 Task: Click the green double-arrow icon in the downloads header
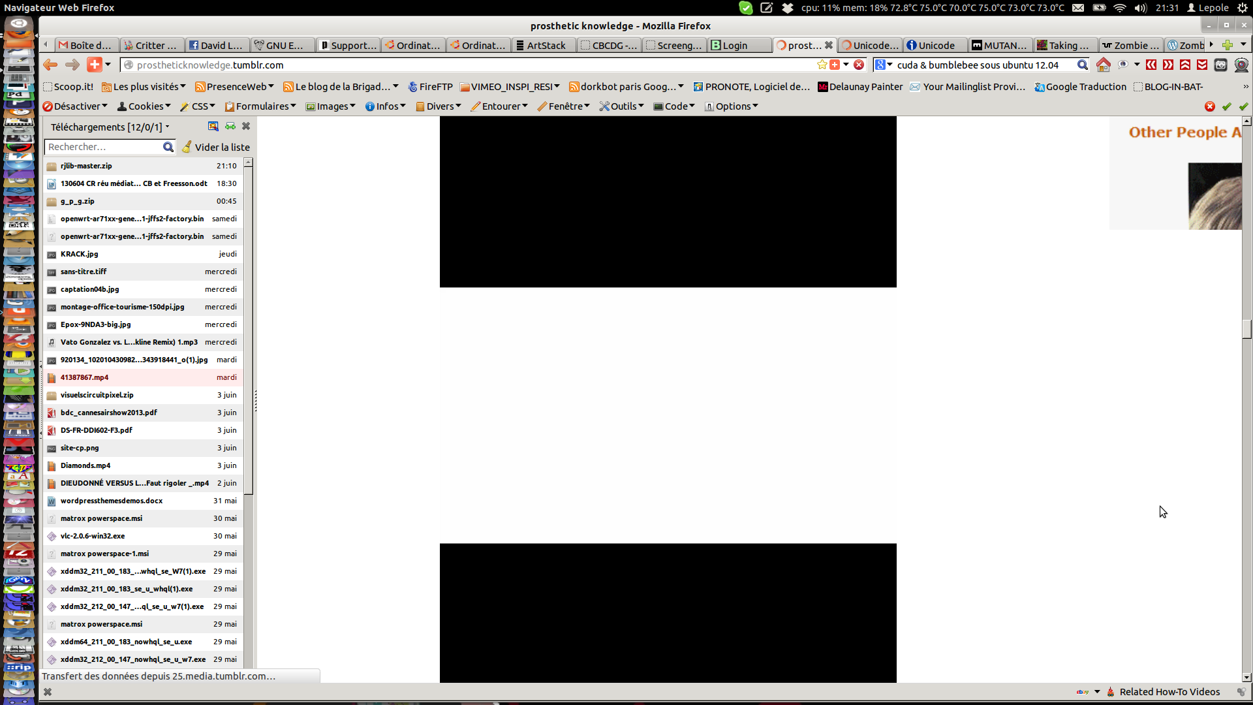pos(230,126)
